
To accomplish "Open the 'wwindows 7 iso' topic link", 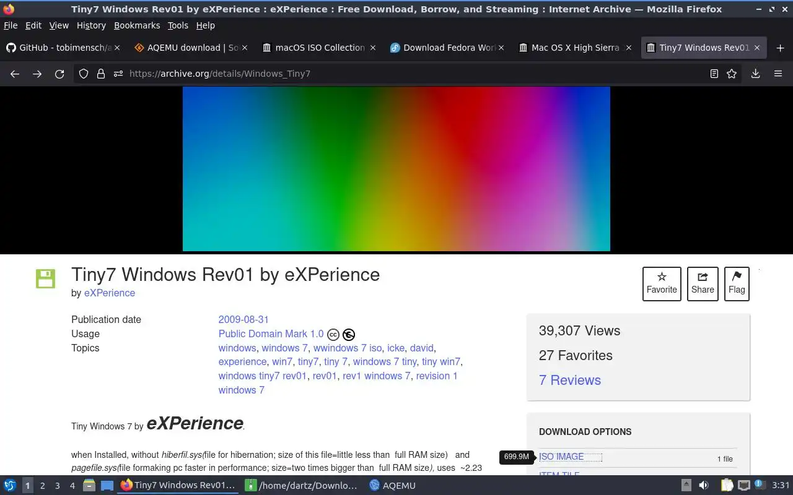I will 348,348.
